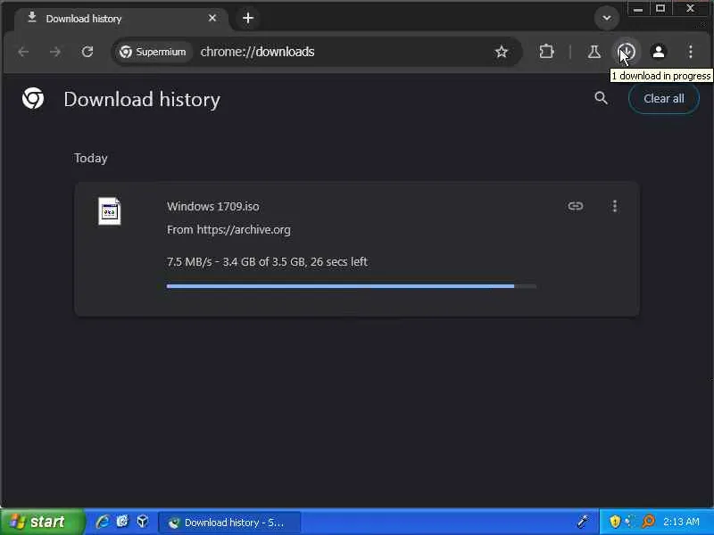
Task: Click the browser back arrow
Action: [24, 52]
